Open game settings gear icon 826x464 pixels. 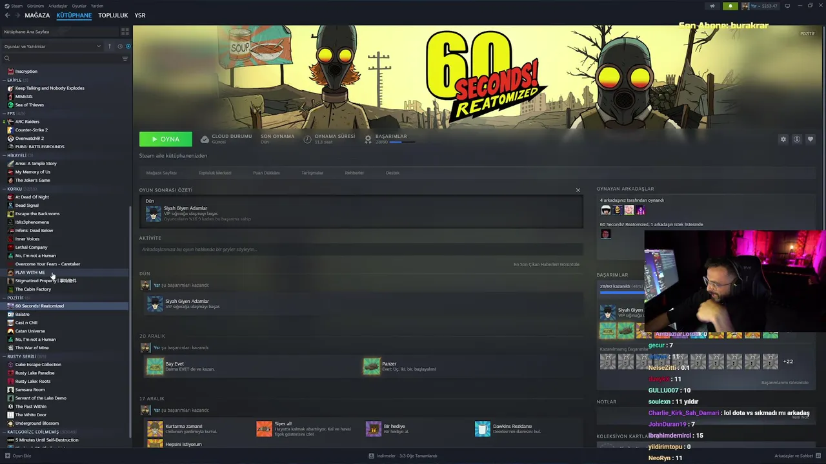pos(783,139)
